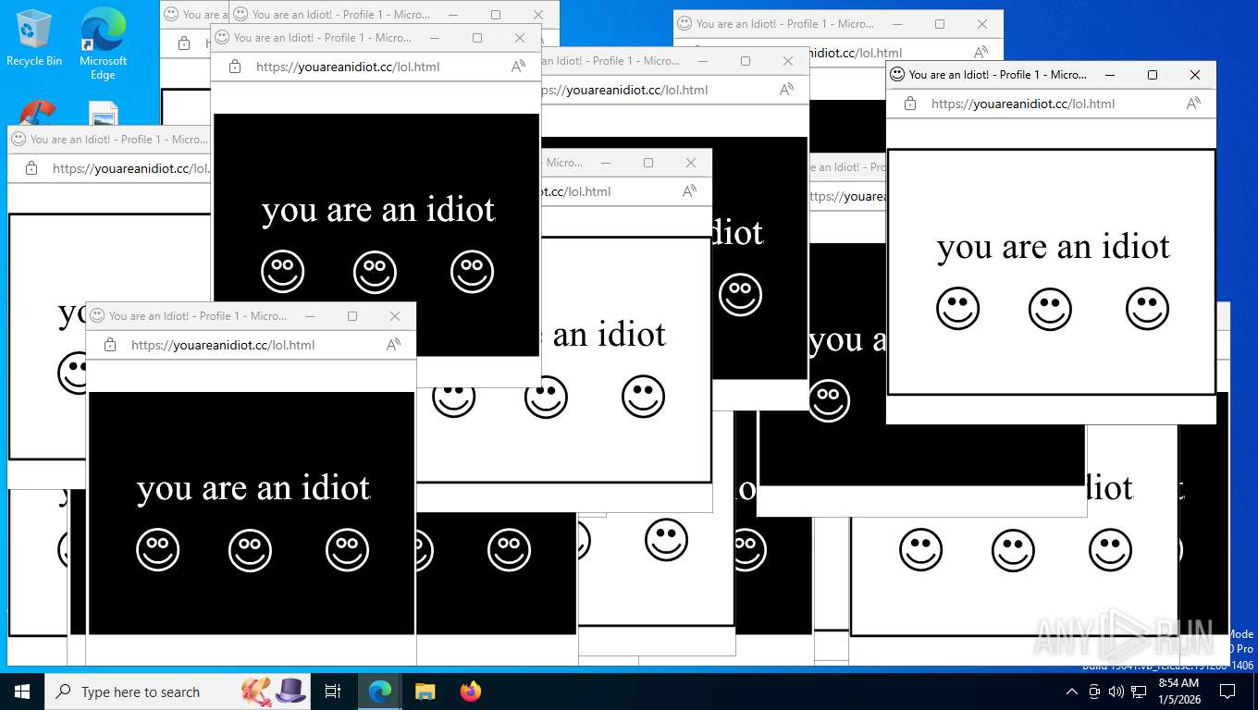Open the volume control in system tray
This screenshot has height=710, width=1258.
click(x=1116, y=692)
